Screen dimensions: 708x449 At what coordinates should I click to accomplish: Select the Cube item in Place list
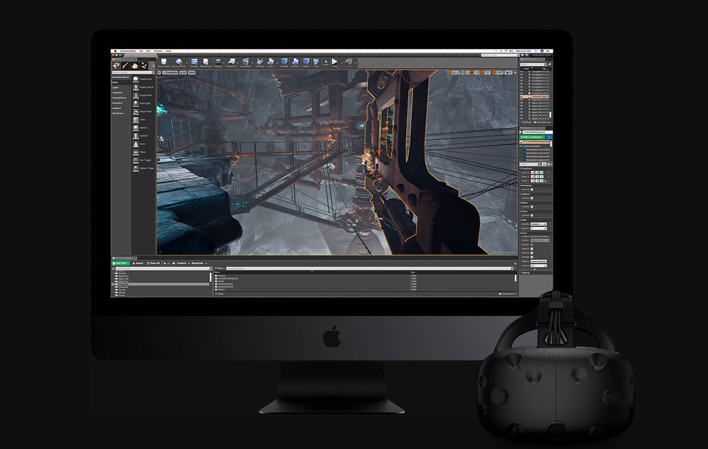pos(142,120)
